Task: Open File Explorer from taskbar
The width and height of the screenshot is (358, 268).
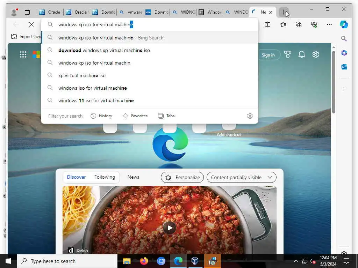Action: [x=127, y=261]
